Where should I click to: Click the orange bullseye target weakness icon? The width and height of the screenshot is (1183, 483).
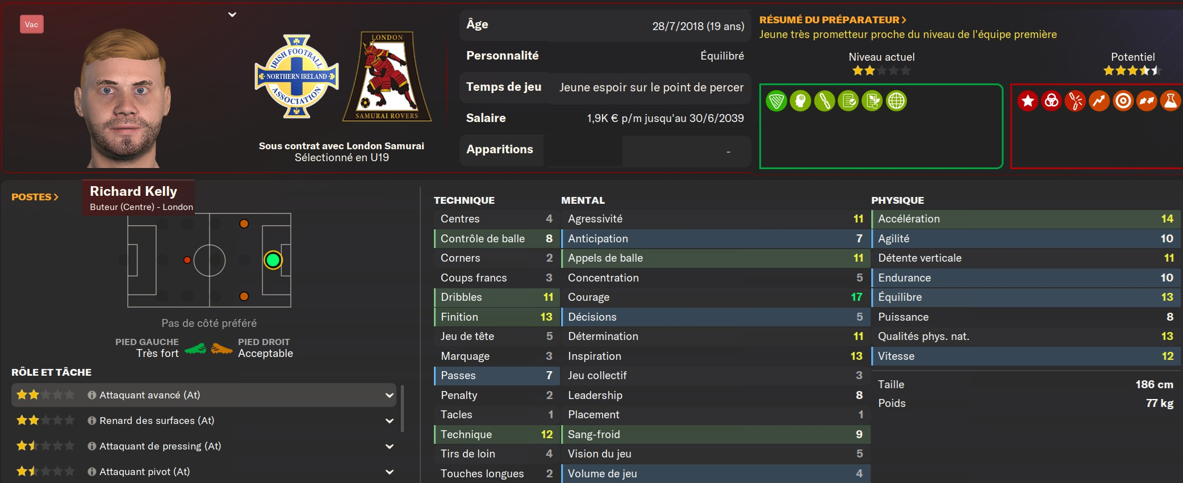[x=1123, y=101]
